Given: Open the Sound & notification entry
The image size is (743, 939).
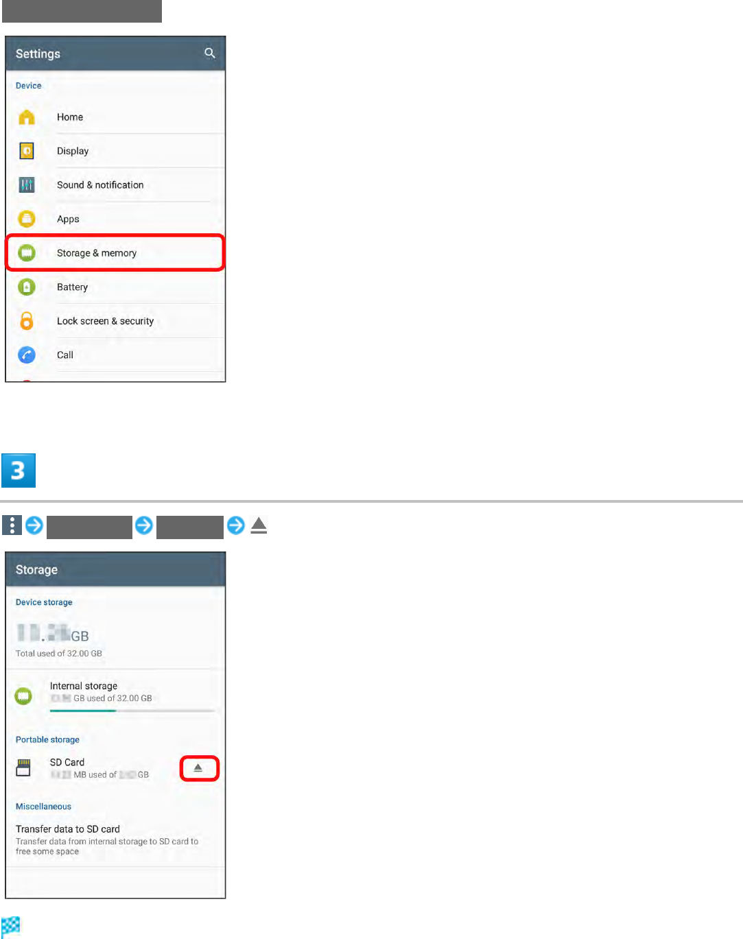Looking at the screenshot, I should click(x=115, y=185).
